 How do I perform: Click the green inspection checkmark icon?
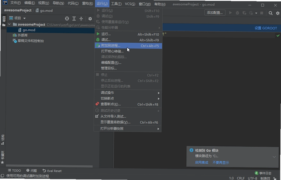pos(278,36)
